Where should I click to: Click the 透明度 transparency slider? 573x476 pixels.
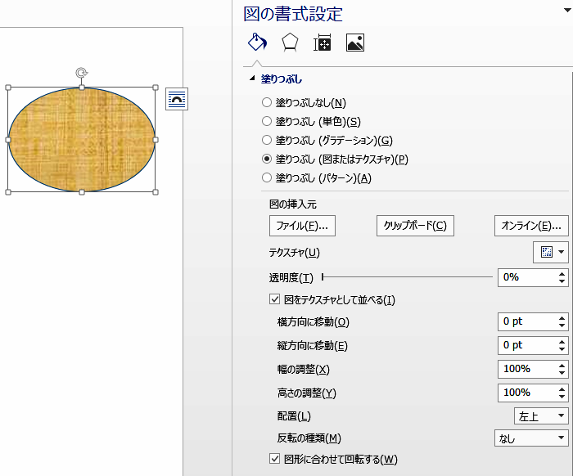click(407, 277)
